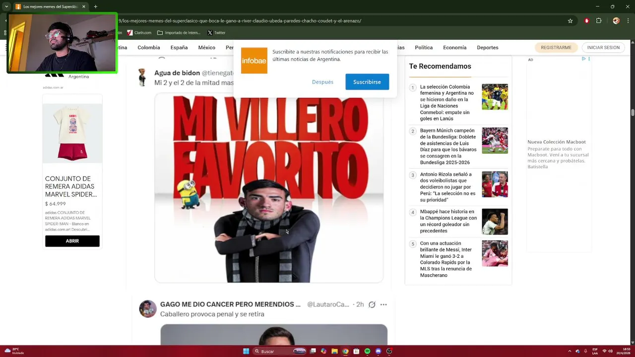This screenshot has width=635, height=357.
Task: Open the Economía section
Action: click(455, 48)
